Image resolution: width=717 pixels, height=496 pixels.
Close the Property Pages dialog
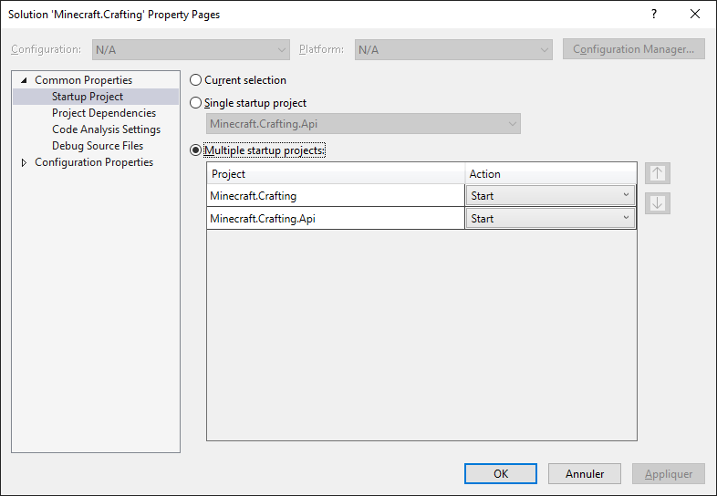point(695,15)
